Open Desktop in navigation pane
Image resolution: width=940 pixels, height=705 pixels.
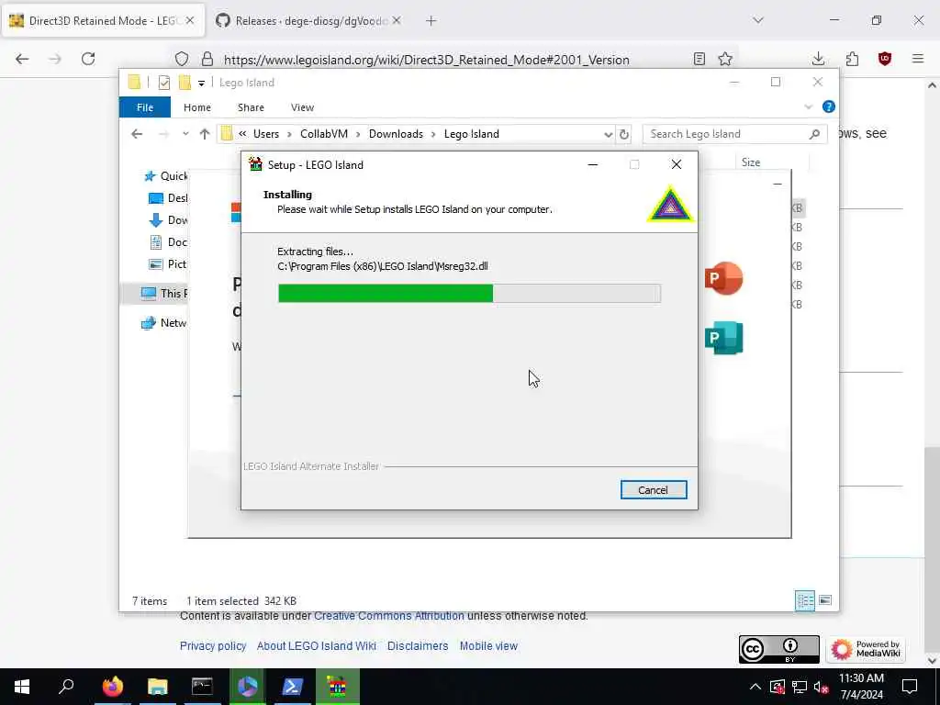pyautogui.click(x=169, y=198)
